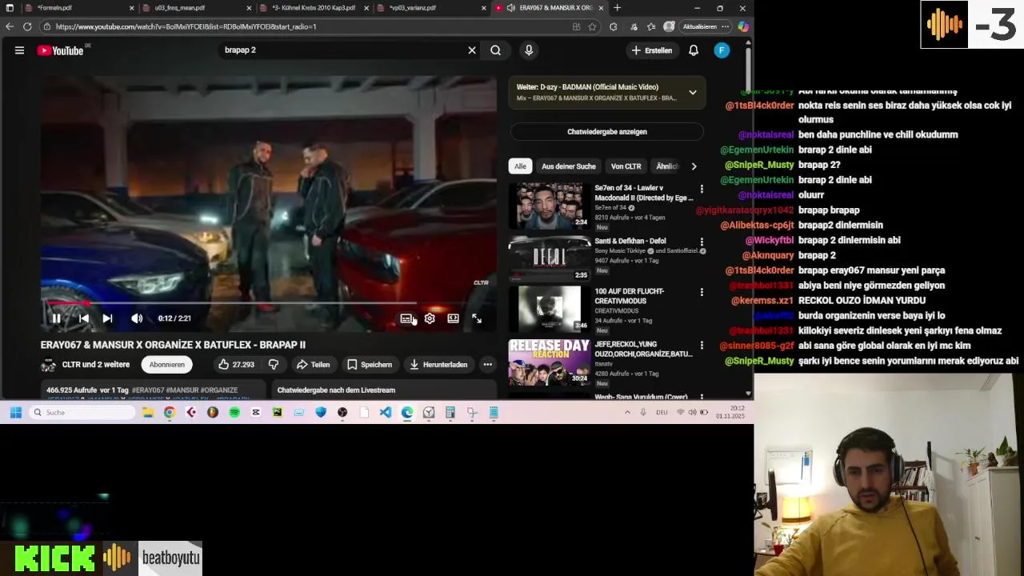Skip to the previous video
Image resolution: width=1024 pixels, height=576 pixels.
[x=84, y=318]
